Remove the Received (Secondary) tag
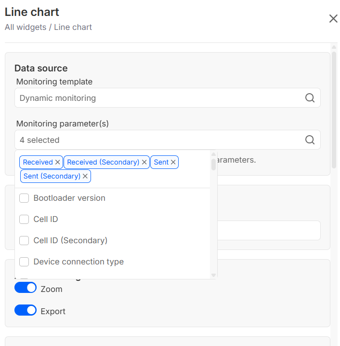Viewport: 340px width, 346px height. pyautogui.click(x=144, y=163)
